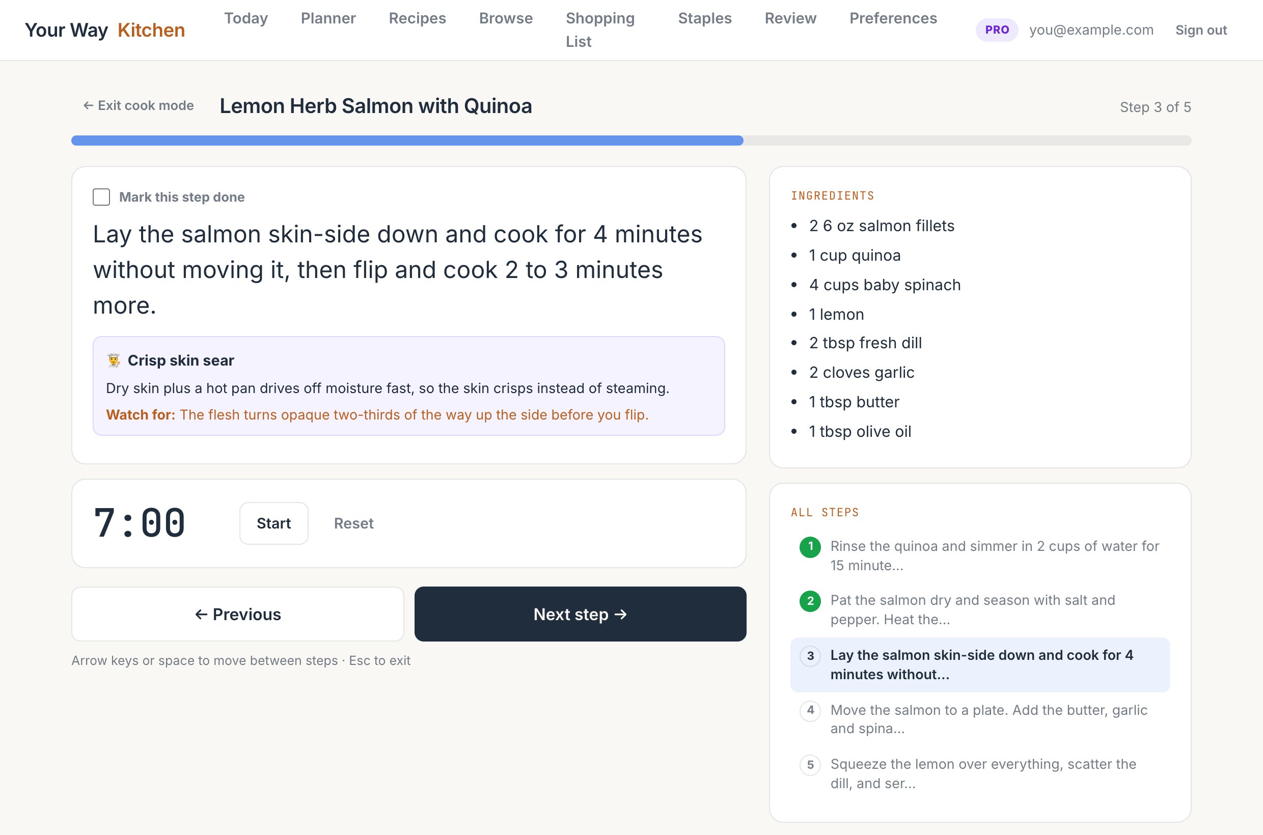Click the green step 2 circle badge

[x=810, y=601]
